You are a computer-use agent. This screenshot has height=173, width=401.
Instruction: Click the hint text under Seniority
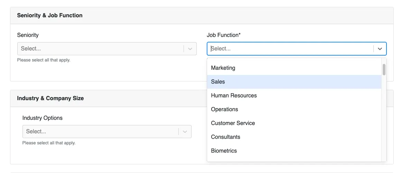[44, 60]
